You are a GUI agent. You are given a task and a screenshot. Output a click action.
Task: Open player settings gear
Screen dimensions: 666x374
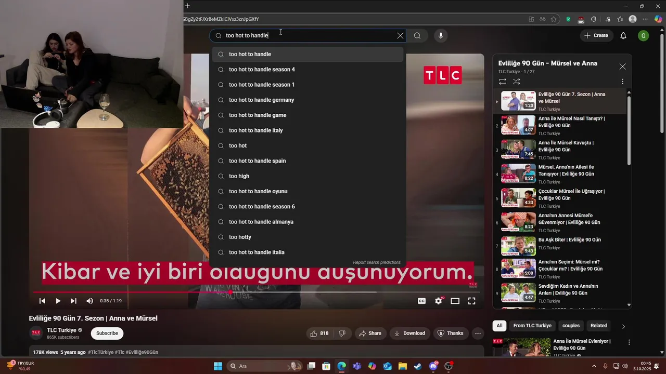coord(439,301)
